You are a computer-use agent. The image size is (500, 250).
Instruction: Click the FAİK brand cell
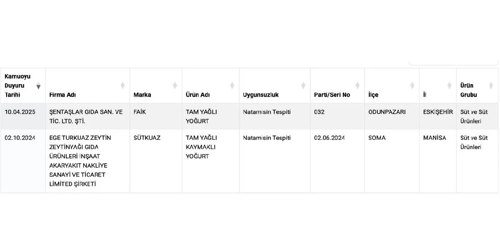click(x=156, y=117)
